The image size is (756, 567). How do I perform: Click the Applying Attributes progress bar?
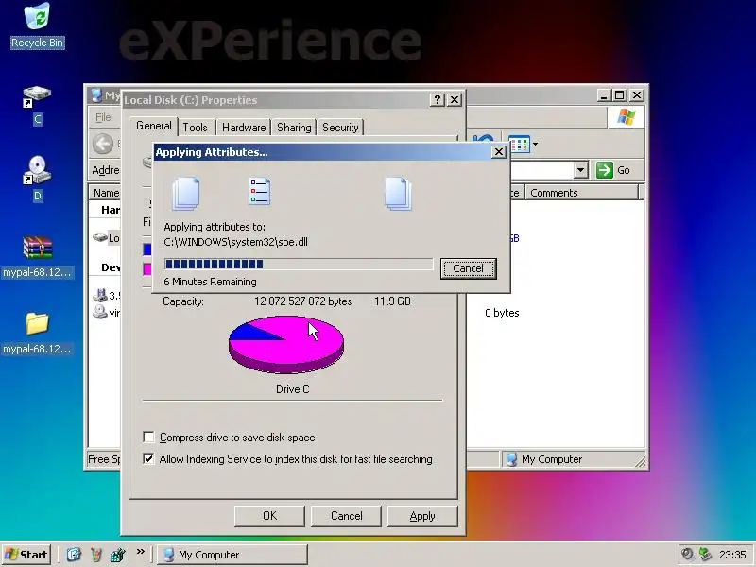coord(299,264)
